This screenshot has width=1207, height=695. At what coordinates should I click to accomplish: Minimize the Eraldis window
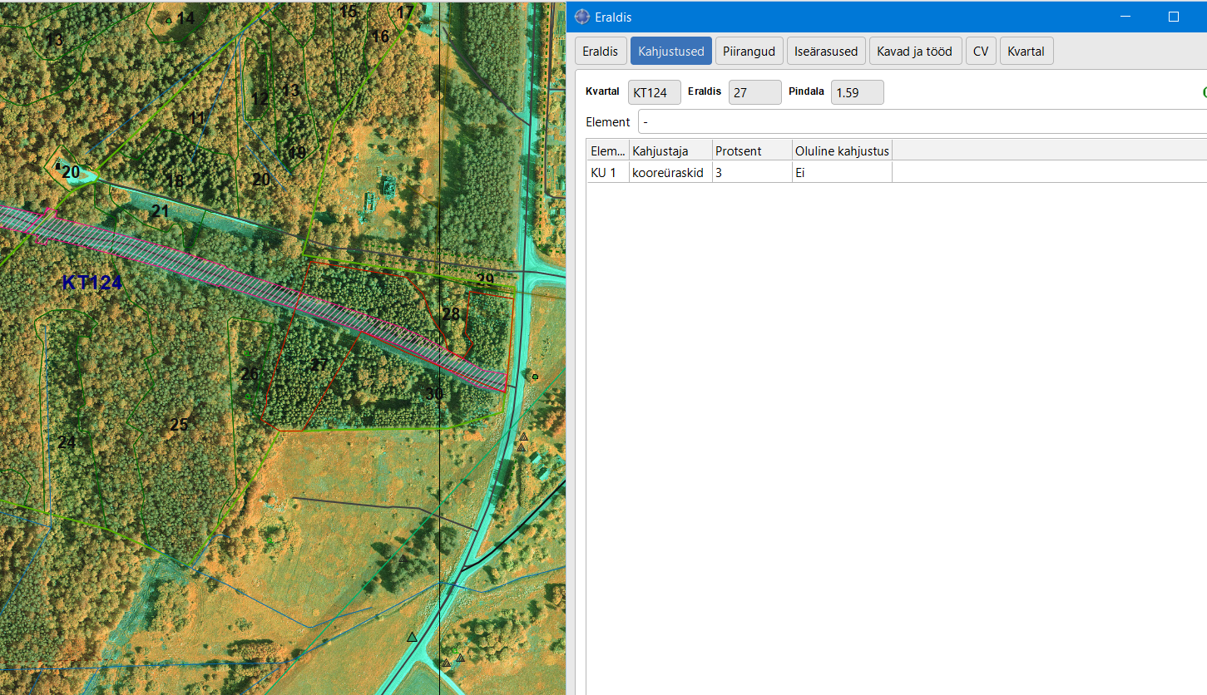1125,17
